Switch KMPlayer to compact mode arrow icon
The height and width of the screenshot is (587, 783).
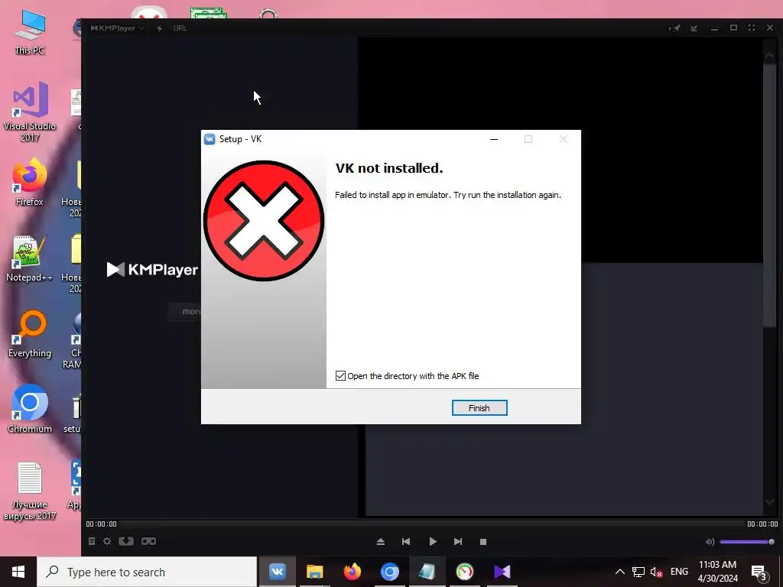pos(694,28)
